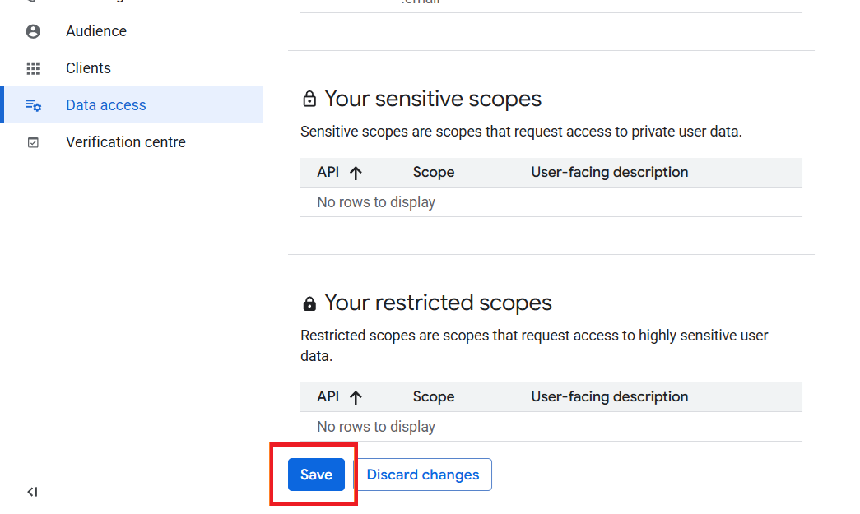Collapse the sidebar navigation panel
This screenshot has width=860, height=514.
[32, 492]
